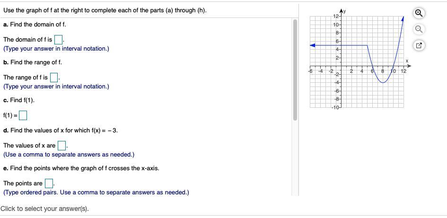447x218 pixels.
Task: Click the part a "Find the domain of f" prompt
Action: tap(35, 24)
